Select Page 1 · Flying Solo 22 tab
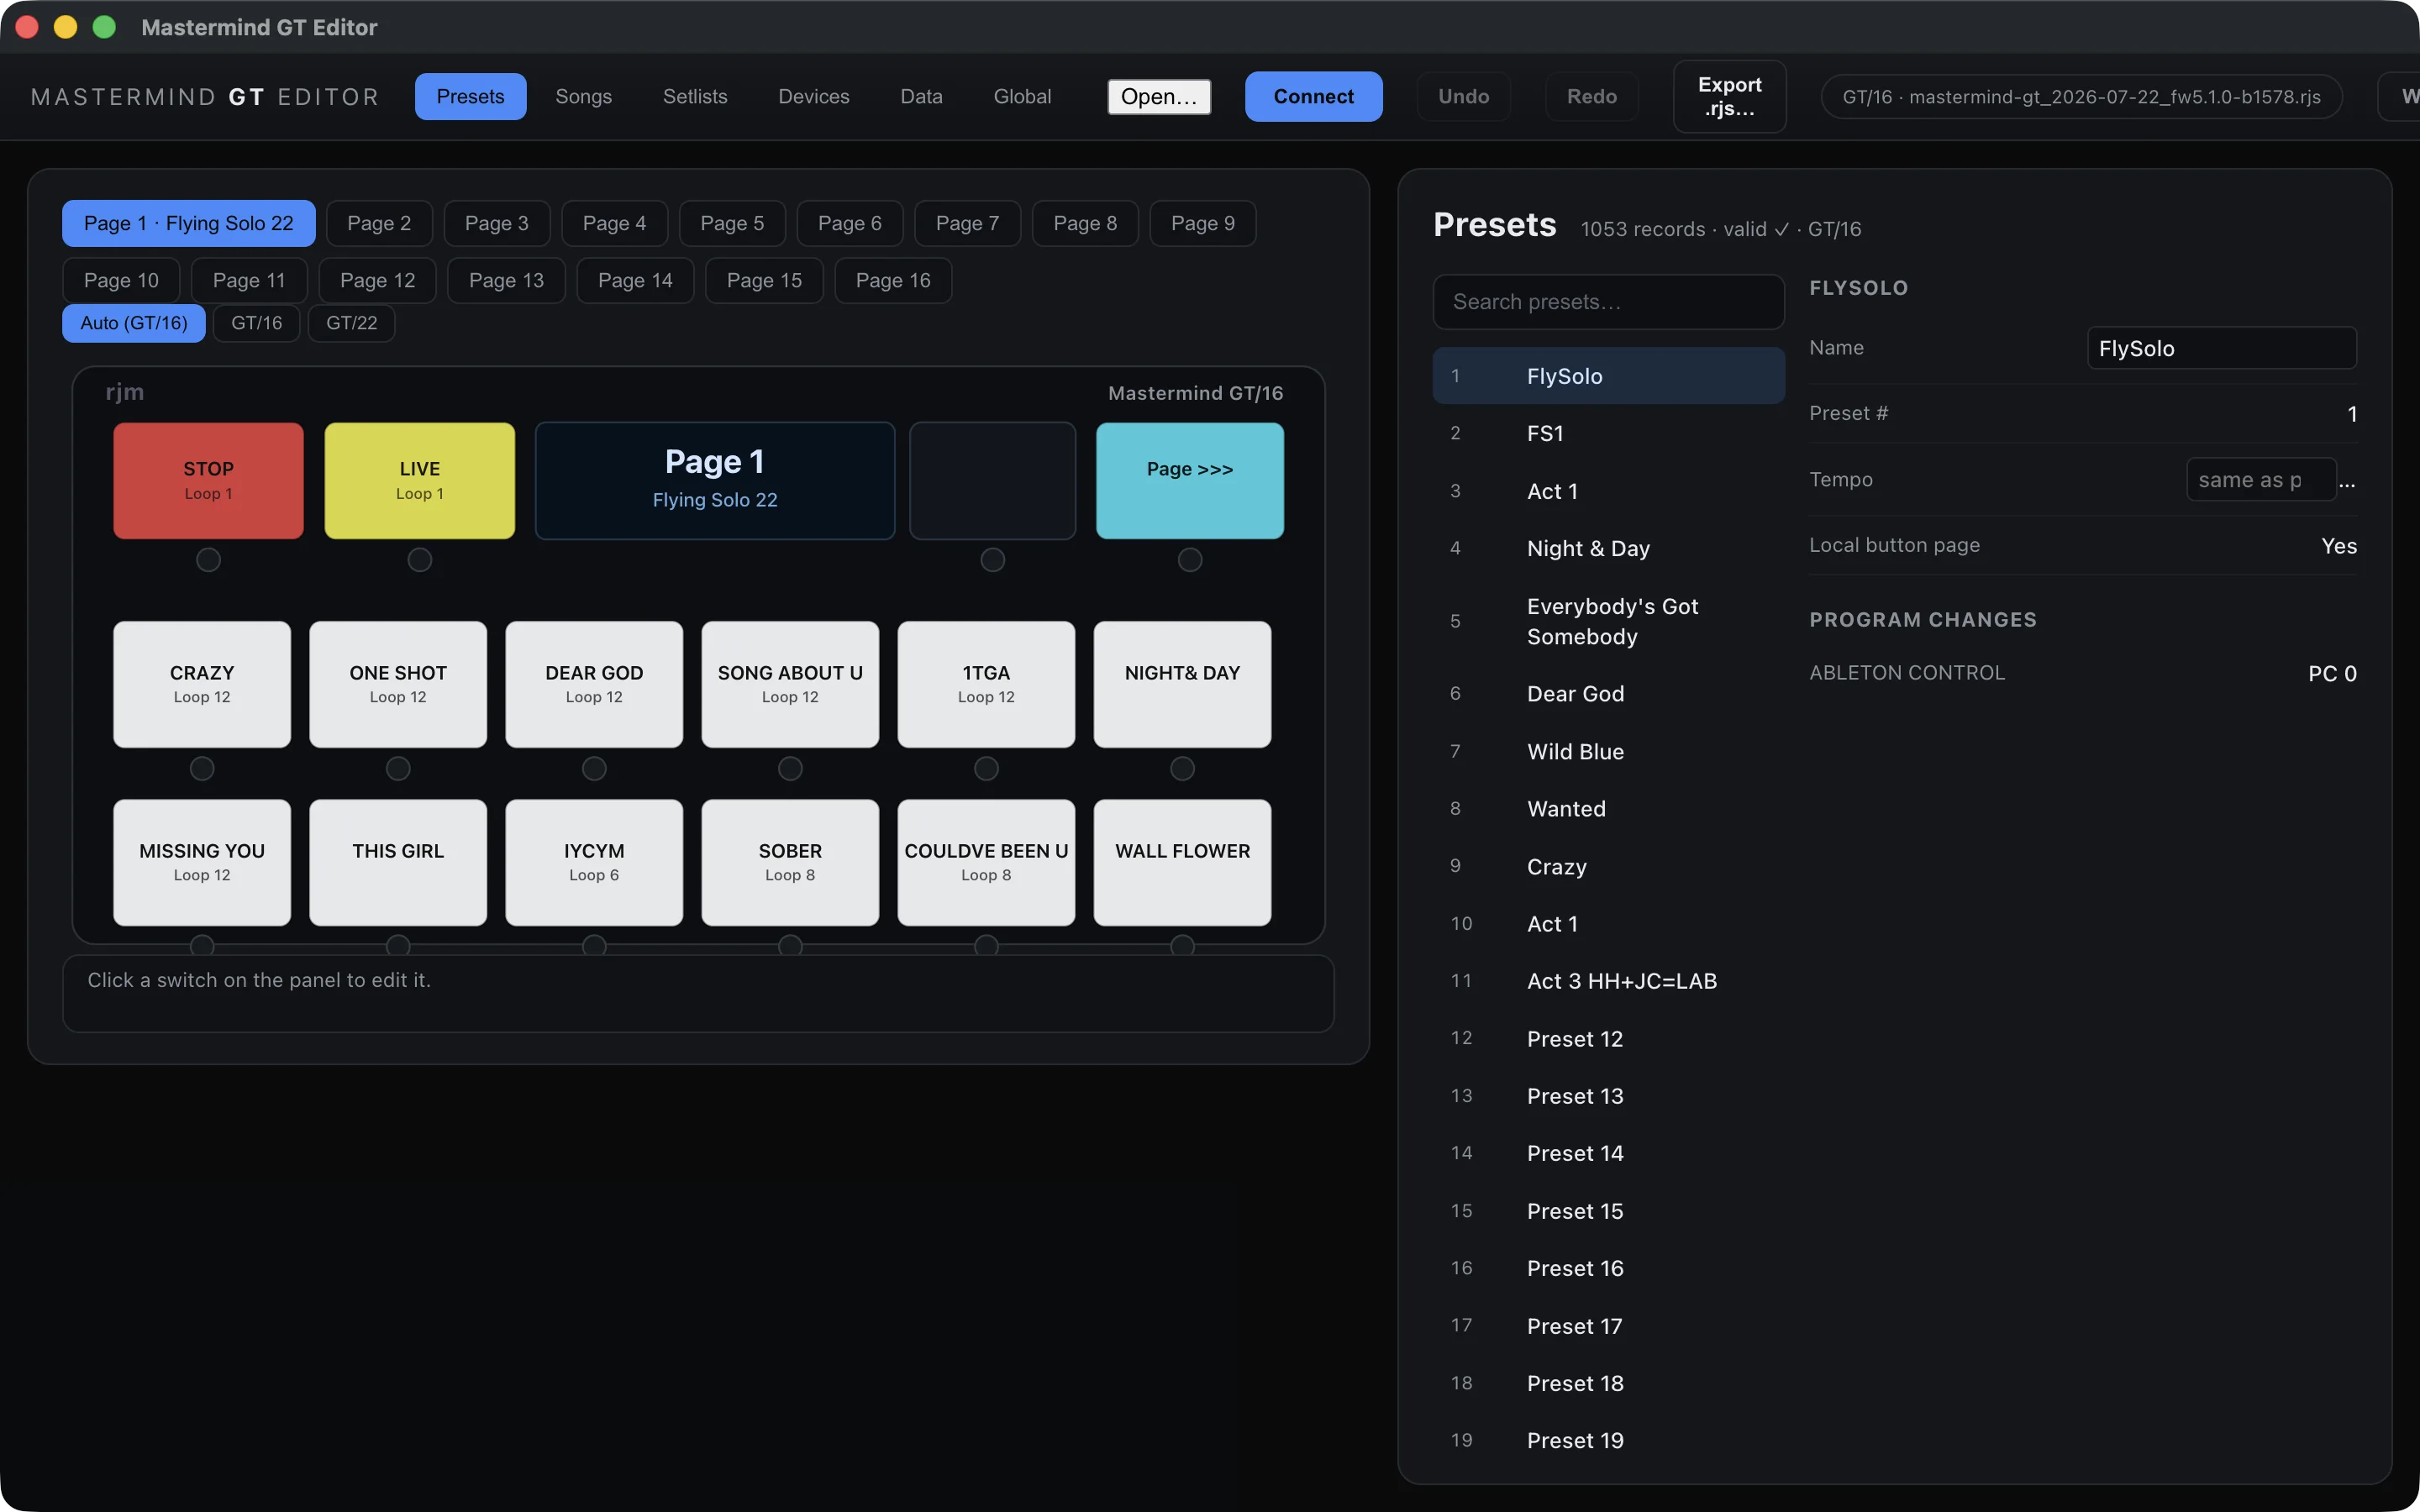The height and width of the screenshot is (1512, 2420). 188,223
